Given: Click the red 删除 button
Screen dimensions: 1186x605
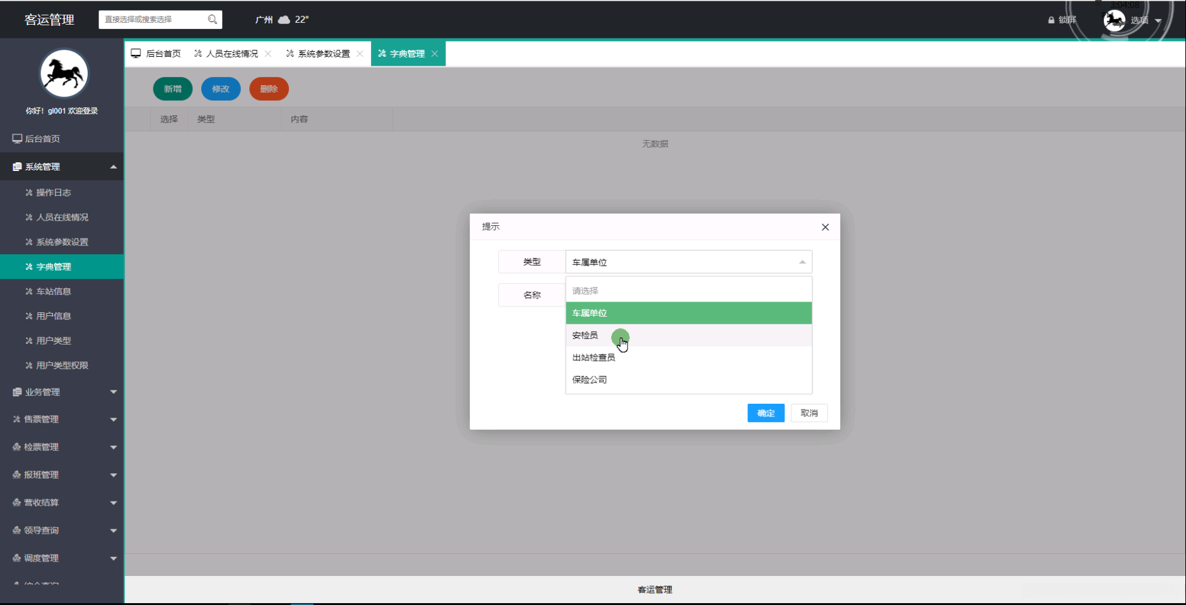Looking at the screenshot, I should (269, 89).
